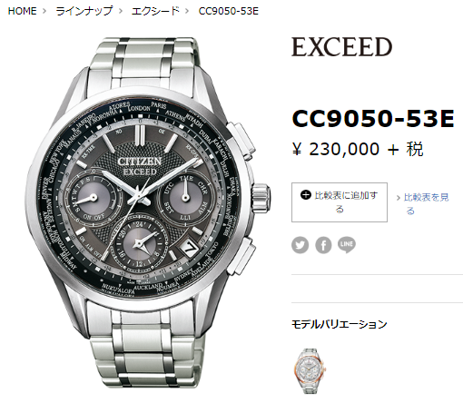
Task: Click the arrow before 比較表を見る
Action: click(x=399, y=198)
